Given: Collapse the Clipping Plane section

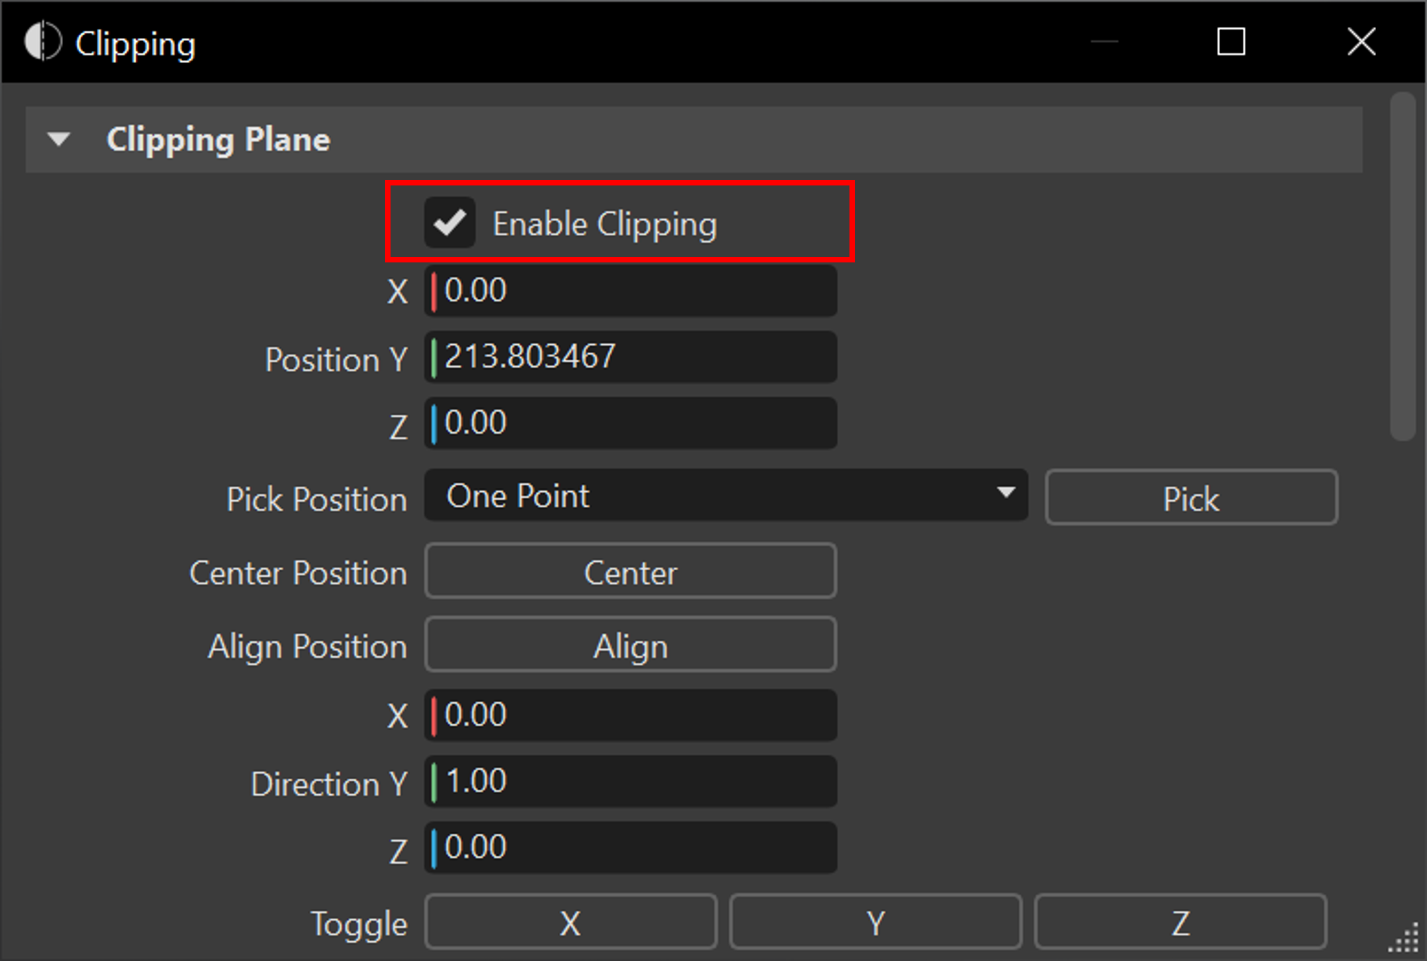Looking at the screenshot, I should pyautogui.click(x=59, y=139).
